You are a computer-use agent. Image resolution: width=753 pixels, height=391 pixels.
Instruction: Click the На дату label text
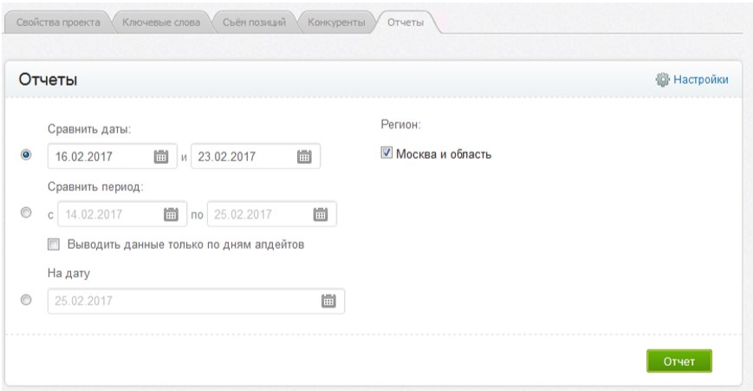point(68,274)
